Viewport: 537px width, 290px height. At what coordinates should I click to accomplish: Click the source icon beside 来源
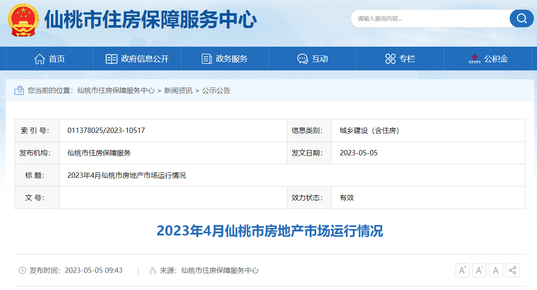(x=152, y=270)
